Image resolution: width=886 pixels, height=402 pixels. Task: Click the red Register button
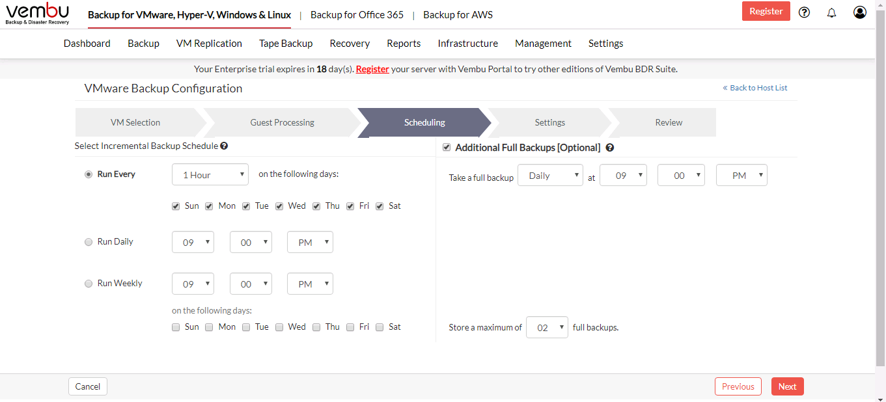tap(766, 11)
